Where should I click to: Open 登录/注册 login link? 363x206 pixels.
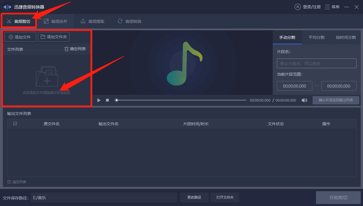(x=308, y=7)
